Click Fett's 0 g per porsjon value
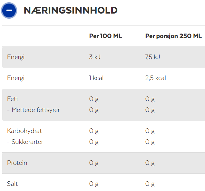This screenshot has width=205, height=191. (150, 99)
